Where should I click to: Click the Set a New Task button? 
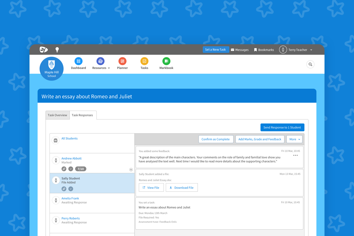click(216, 50)
